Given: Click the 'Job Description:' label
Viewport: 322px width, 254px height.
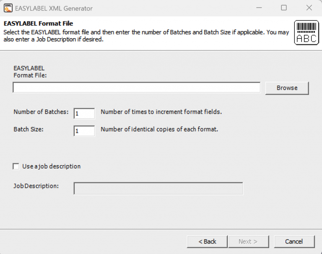Looking at the screenshot, I should (x=36, y=186).
